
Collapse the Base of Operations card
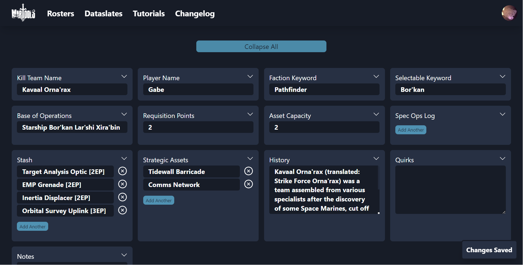point(124,114)
